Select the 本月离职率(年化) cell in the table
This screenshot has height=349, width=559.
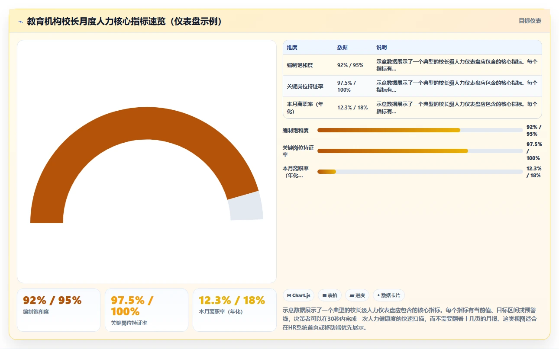308,108
